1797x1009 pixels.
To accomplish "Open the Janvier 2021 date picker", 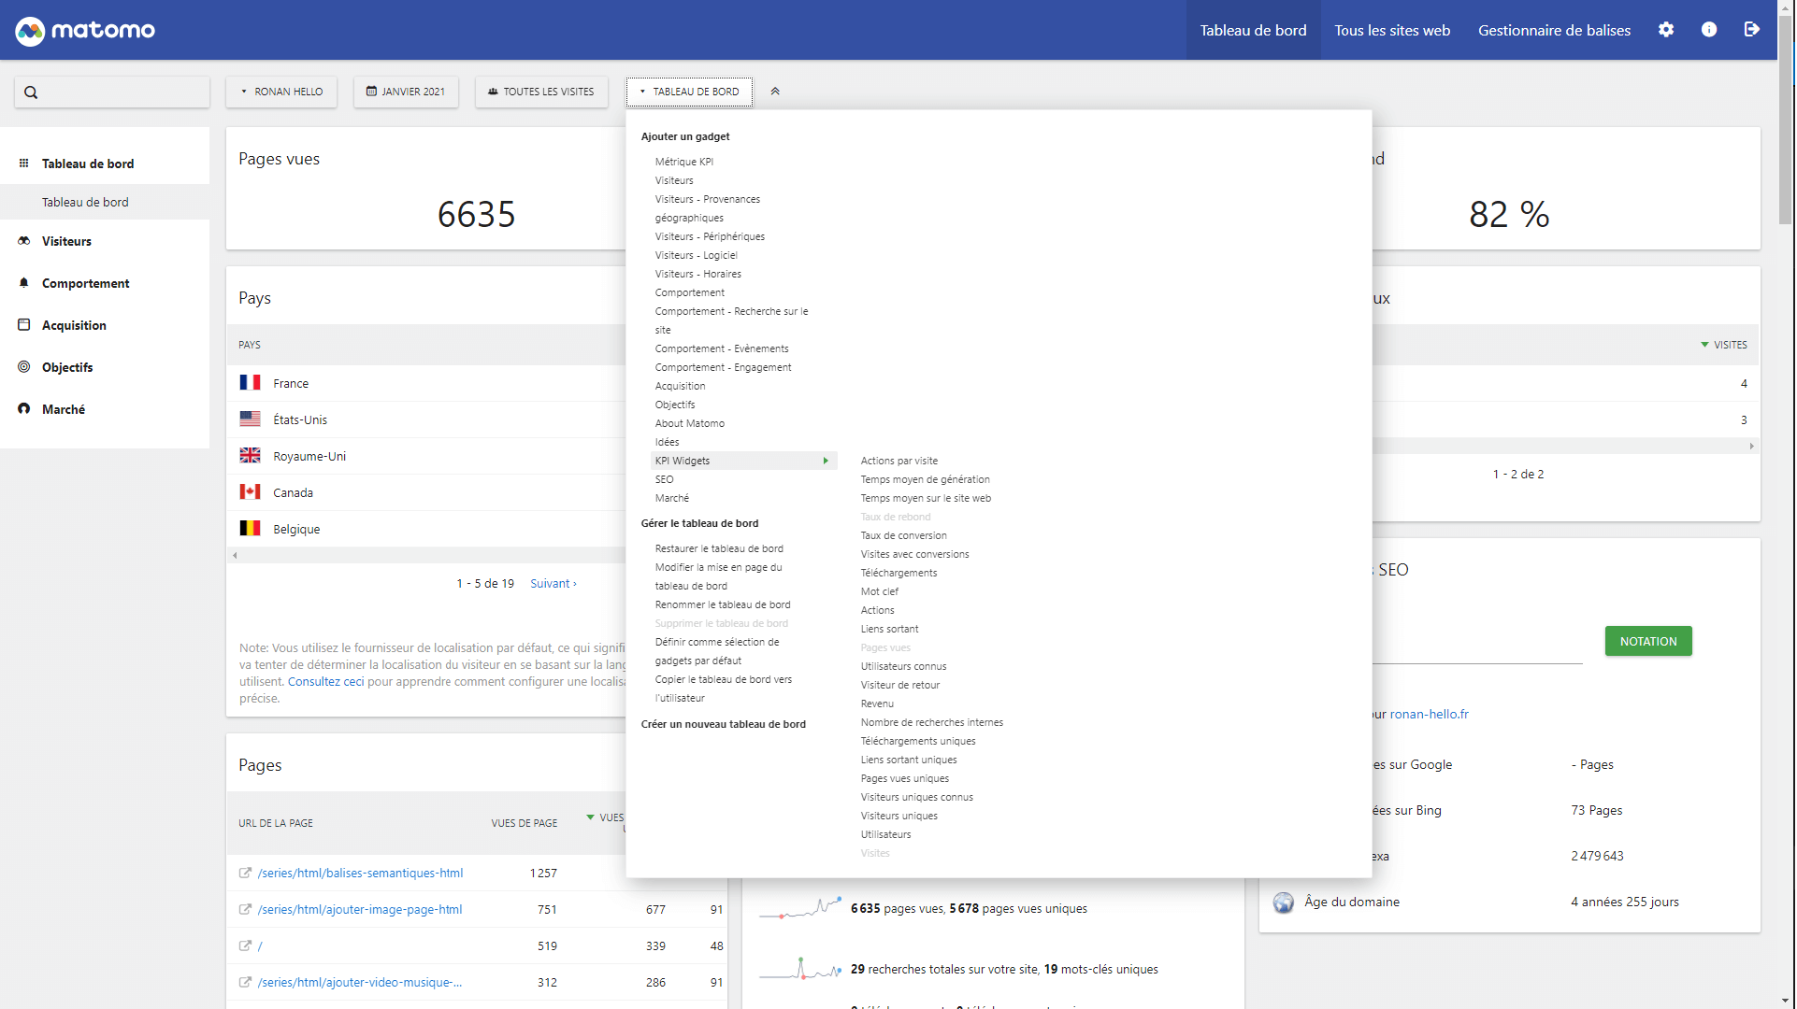I will [406, 92].
